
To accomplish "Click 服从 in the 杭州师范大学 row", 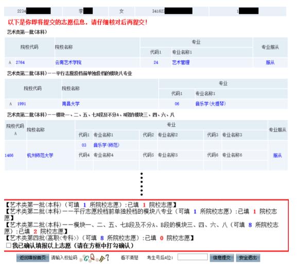I will tap(277, 155).
